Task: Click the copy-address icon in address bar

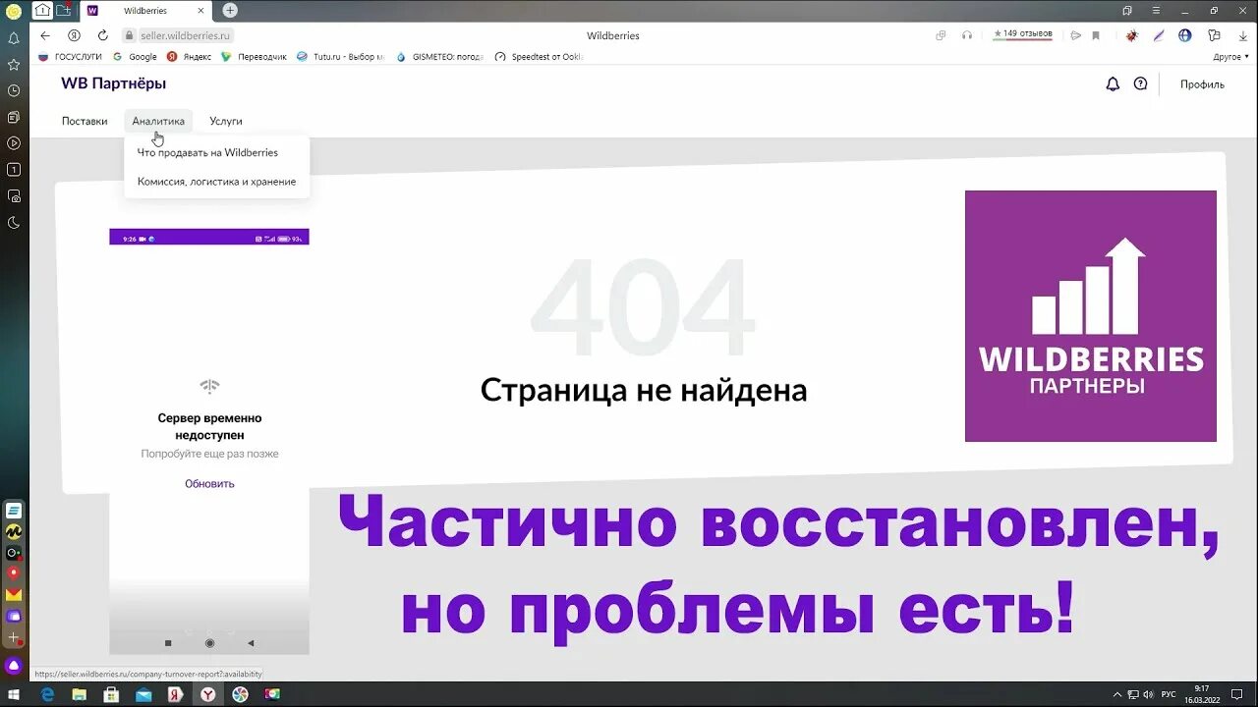Action: 941,35
